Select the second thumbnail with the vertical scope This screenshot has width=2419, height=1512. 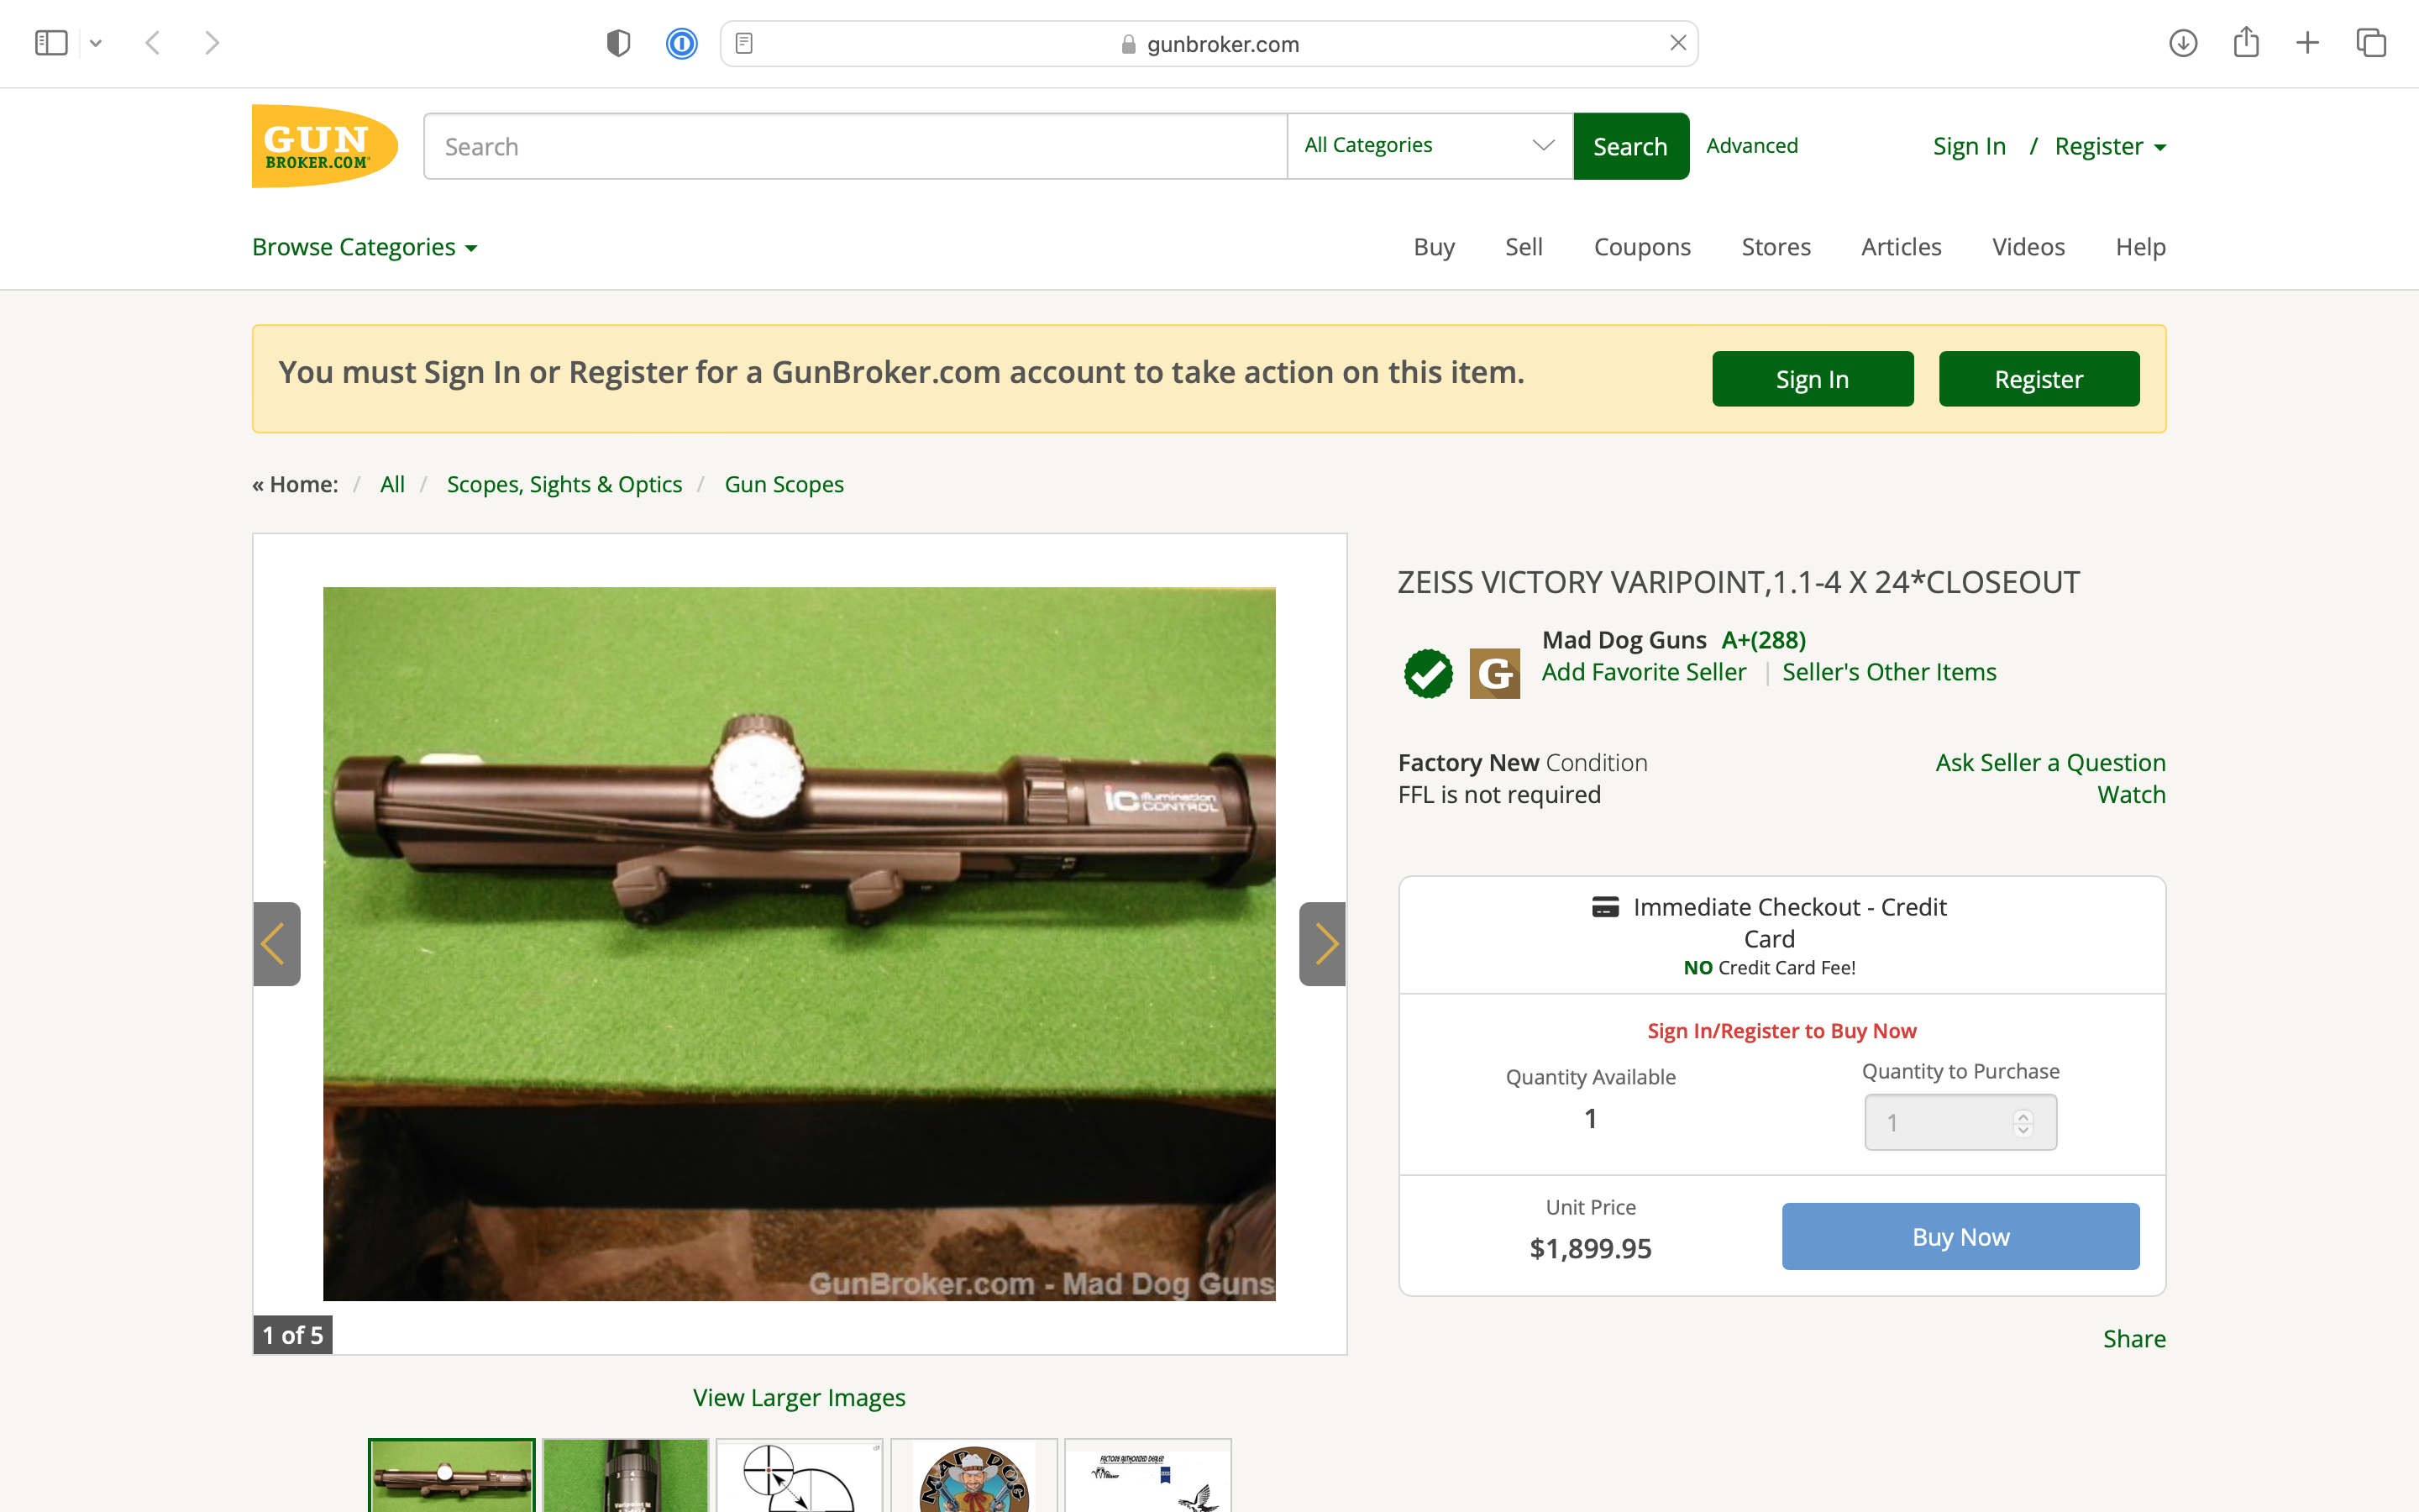(x=626, y=1475)
